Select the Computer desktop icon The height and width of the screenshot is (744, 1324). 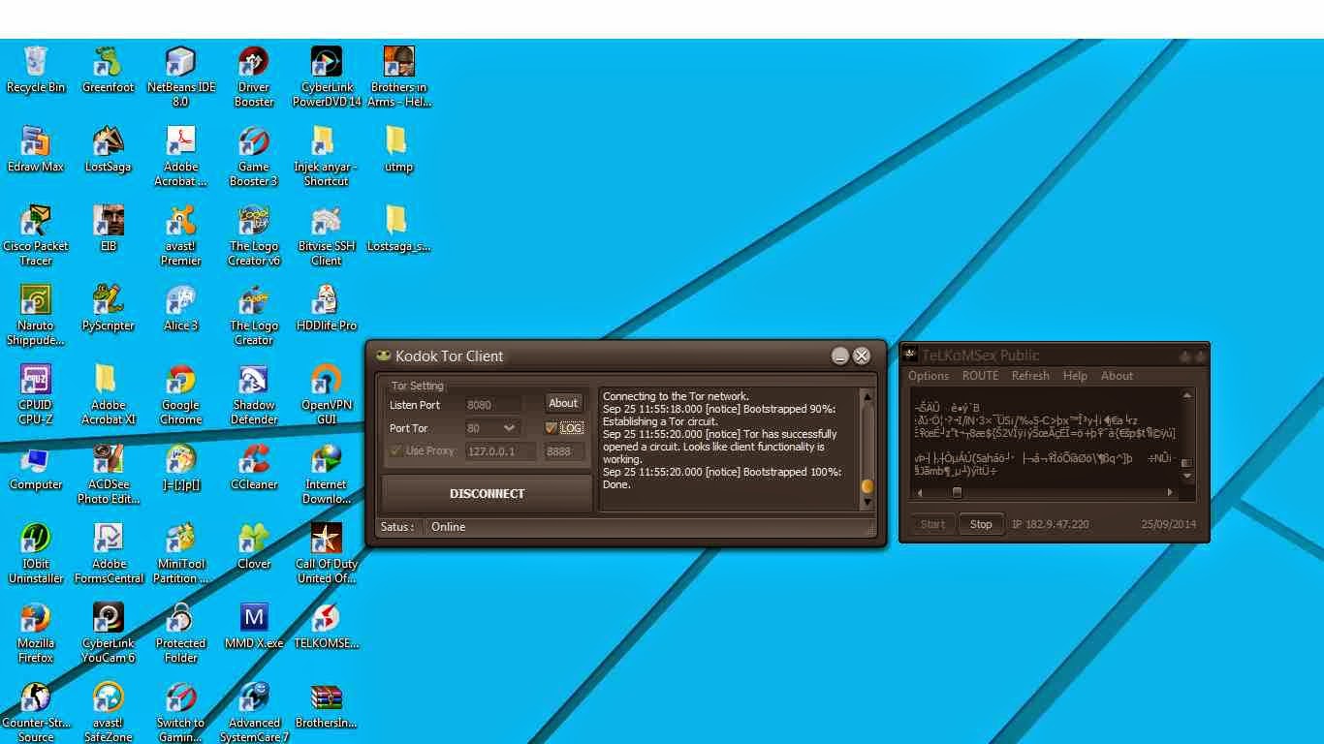pyautogui.click(x=36, y=467)
